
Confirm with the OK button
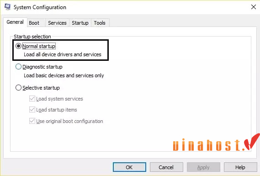(x=129, y=167)
